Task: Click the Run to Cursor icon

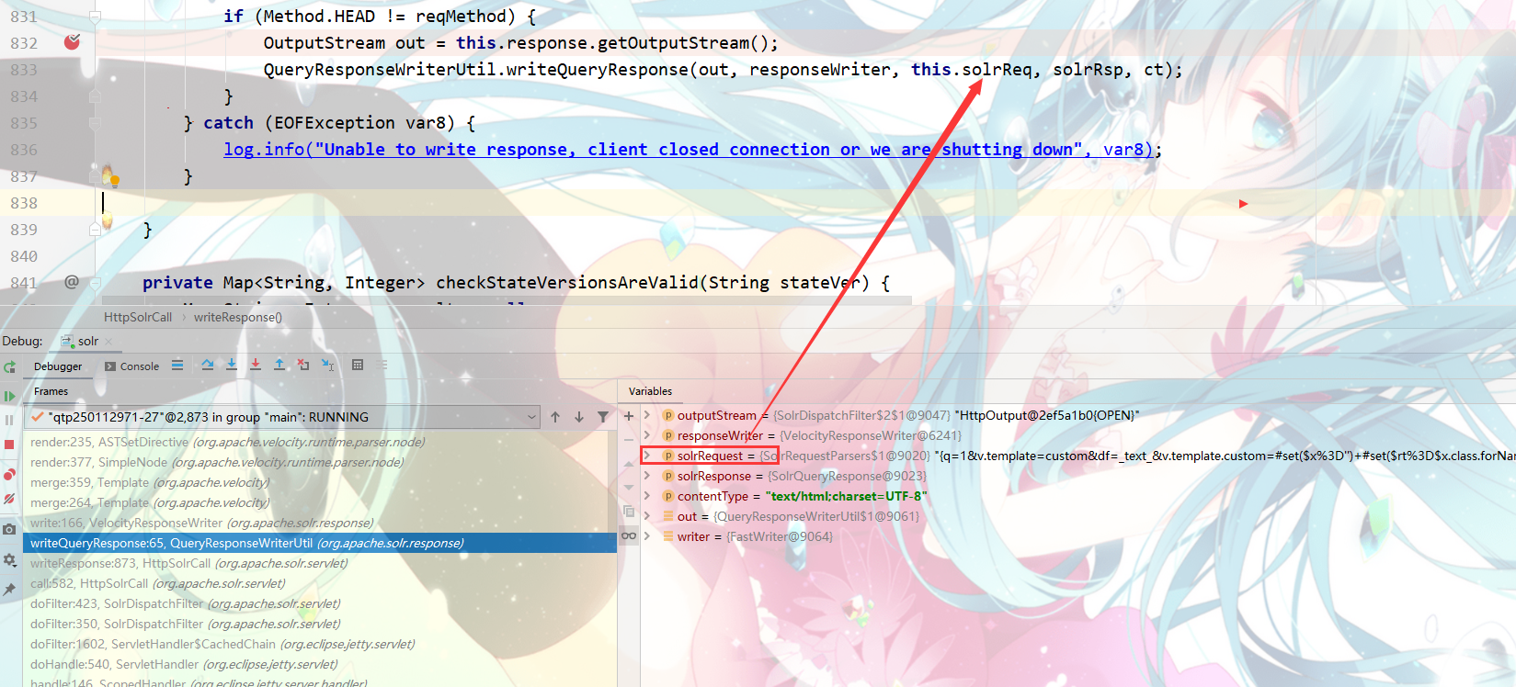Action: pos(327,365)
